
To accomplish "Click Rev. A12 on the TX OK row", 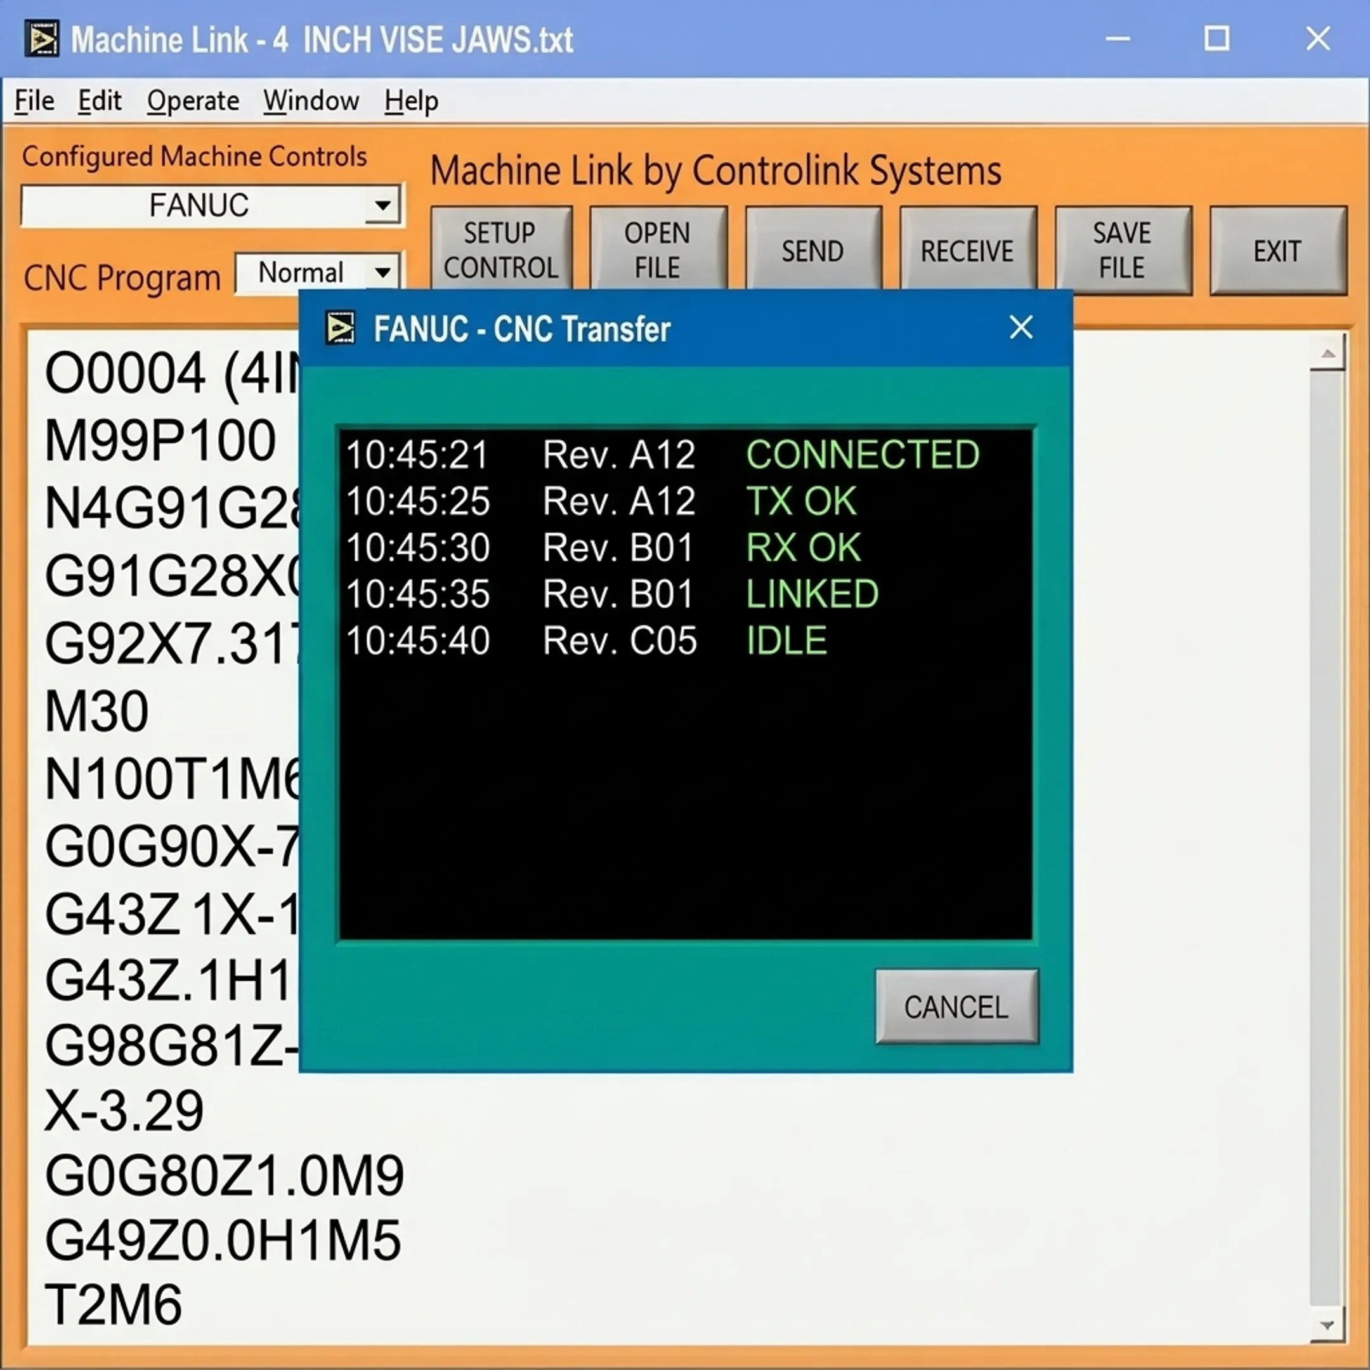I will pos(619,501).
